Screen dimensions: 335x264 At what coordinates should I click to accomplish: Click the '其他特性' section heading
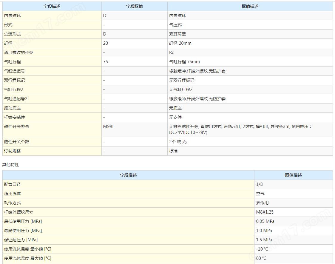(11, 165)
